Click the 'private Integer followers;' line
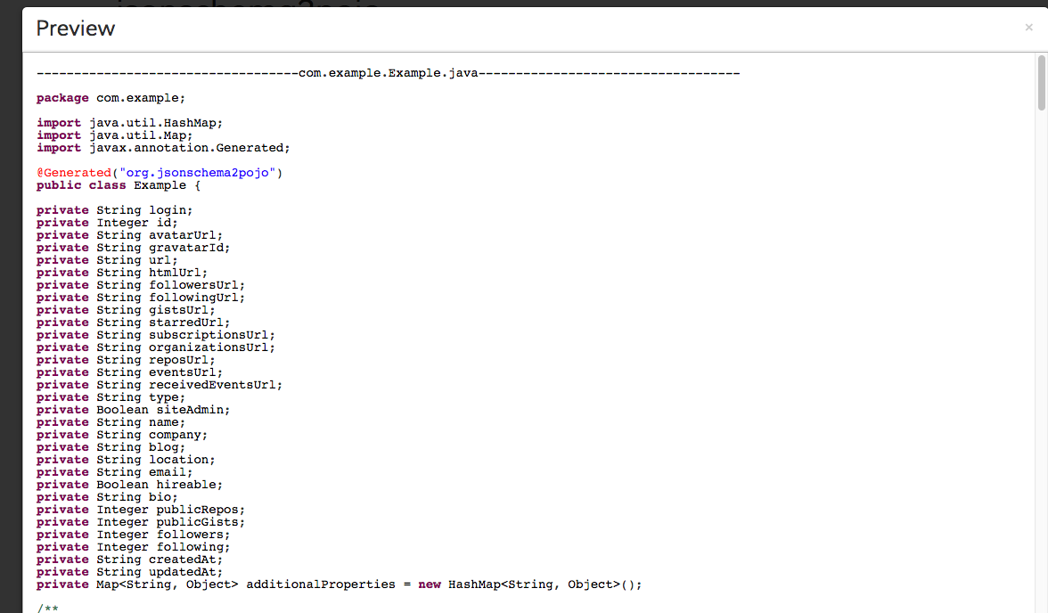The width and height of the screenshot is (1048, 613). click(133, 535)
